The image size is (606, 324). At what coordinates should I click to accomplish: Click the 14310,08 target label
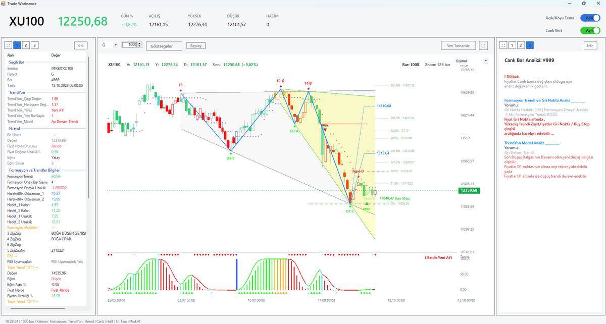384,105
